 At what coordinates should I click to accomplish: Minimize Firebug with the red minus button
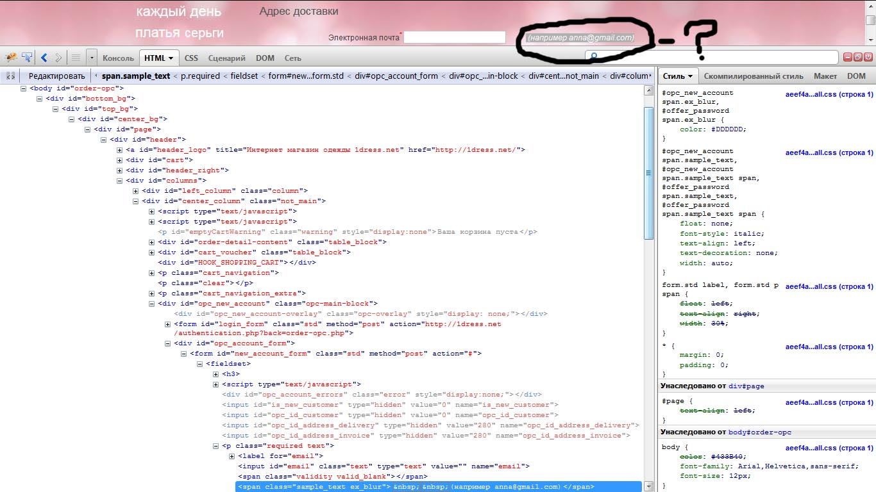(848, 57)
